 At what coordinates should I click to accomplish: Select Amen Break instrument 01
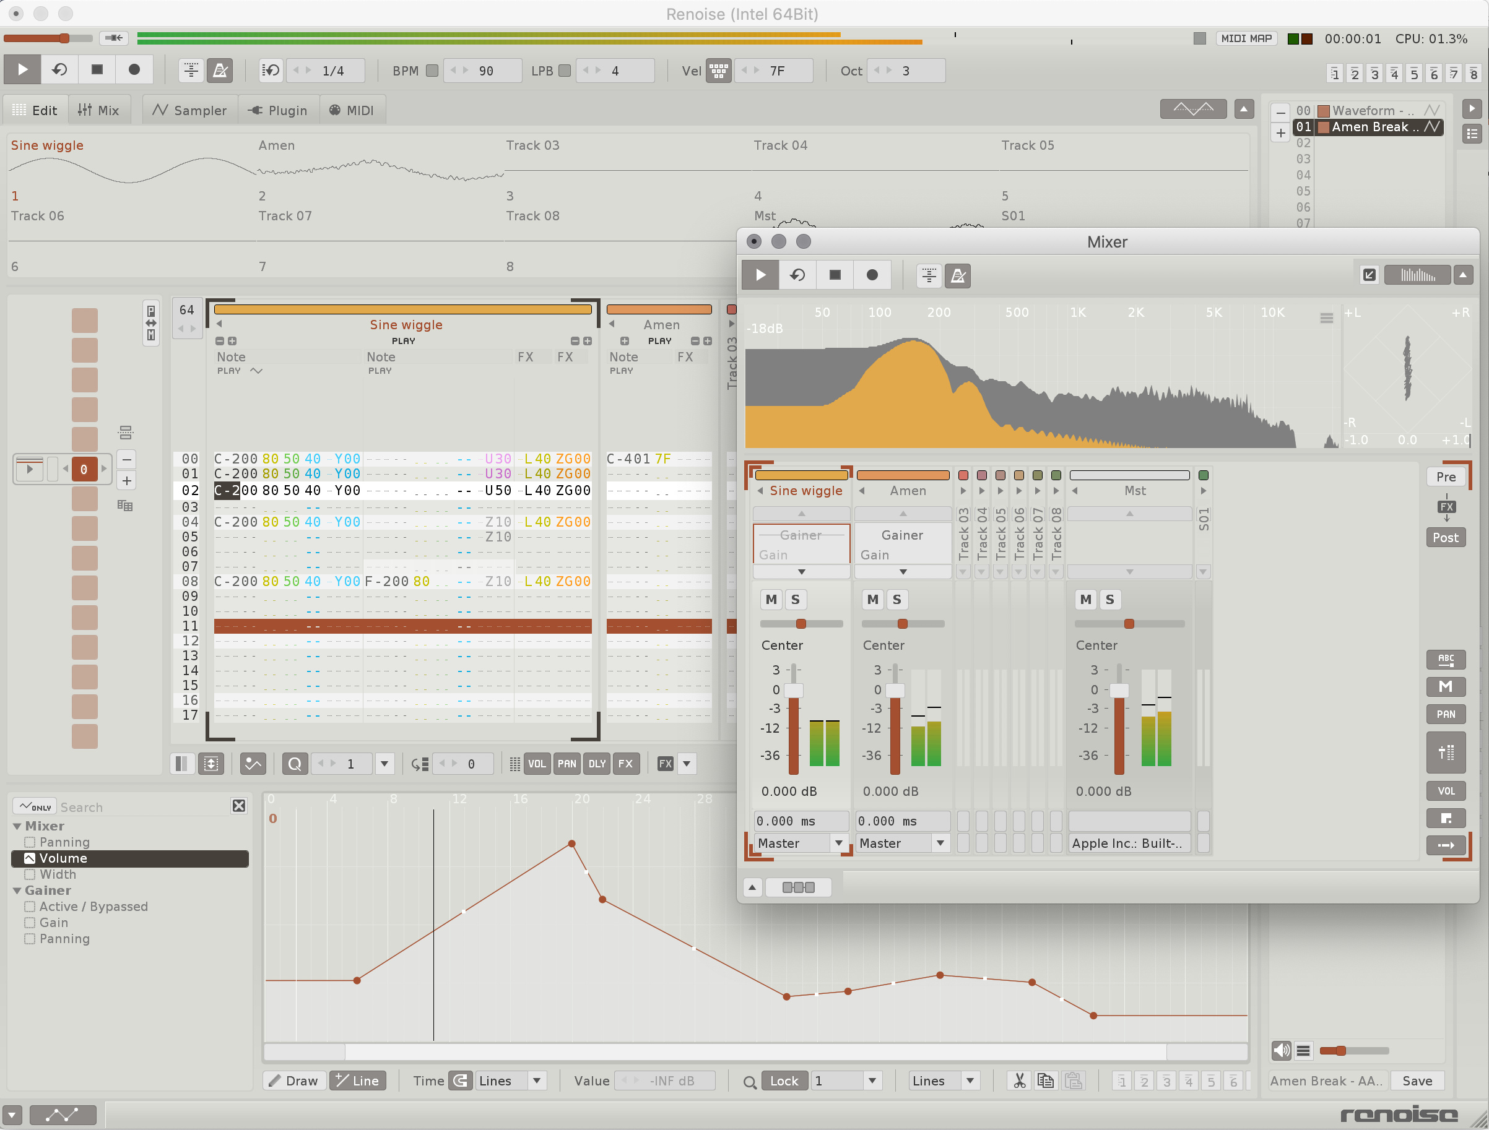click(x=1367, y=126)
